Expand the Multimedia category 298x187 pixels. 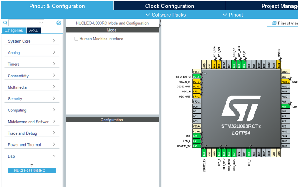(32, 87)
